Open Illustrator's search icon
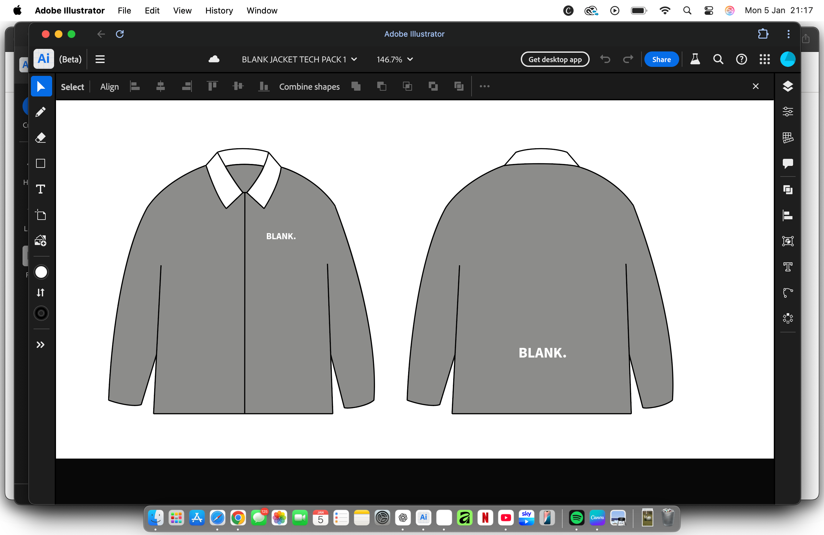 click(x=718, y=59)
